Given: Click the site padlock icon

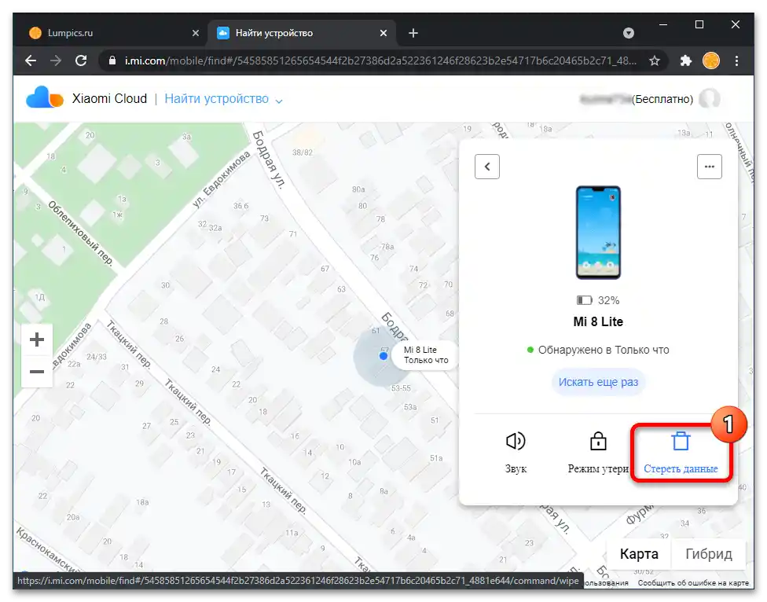Looking at the screenshot, I should tap(112, 61).
